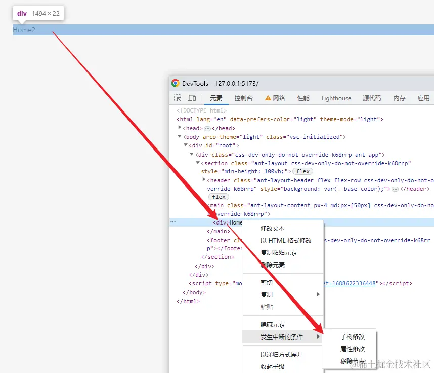Click the flex badge under header
Viewport: 434px width, 373px height.
[219, 197]
